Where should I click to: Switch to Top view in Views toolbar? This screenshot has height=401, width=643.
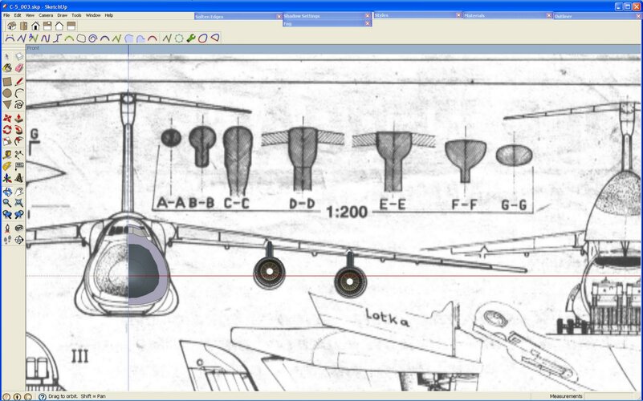click(24, 26)
